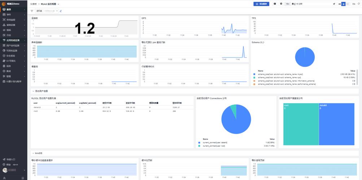
Task: Open Mysql 监控视图 title dropdown arrow
Action: point(58,4)
